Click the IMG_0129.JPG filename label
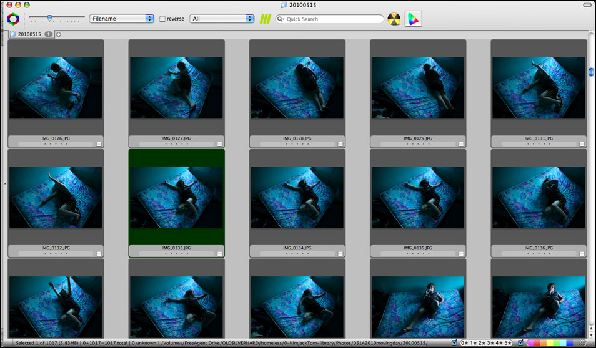This screenshot has height=348, width=596. tap(418, 138)
